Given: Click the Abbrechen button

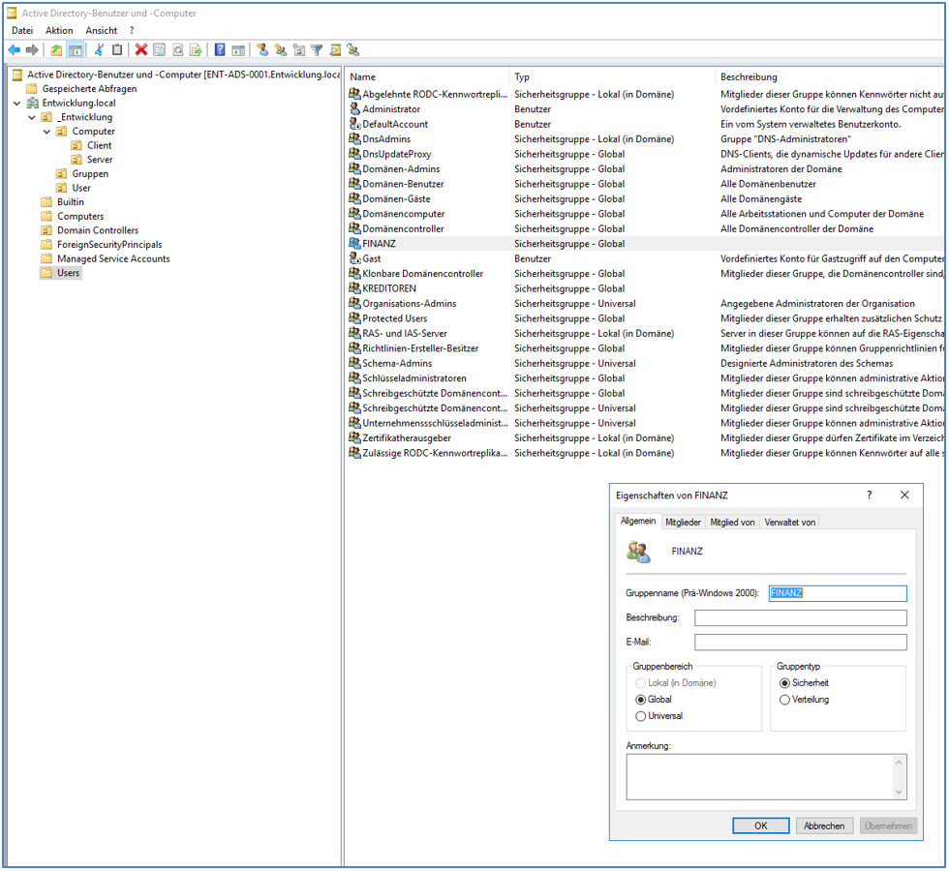Looking at the screenshot, I should coord(824,826).
